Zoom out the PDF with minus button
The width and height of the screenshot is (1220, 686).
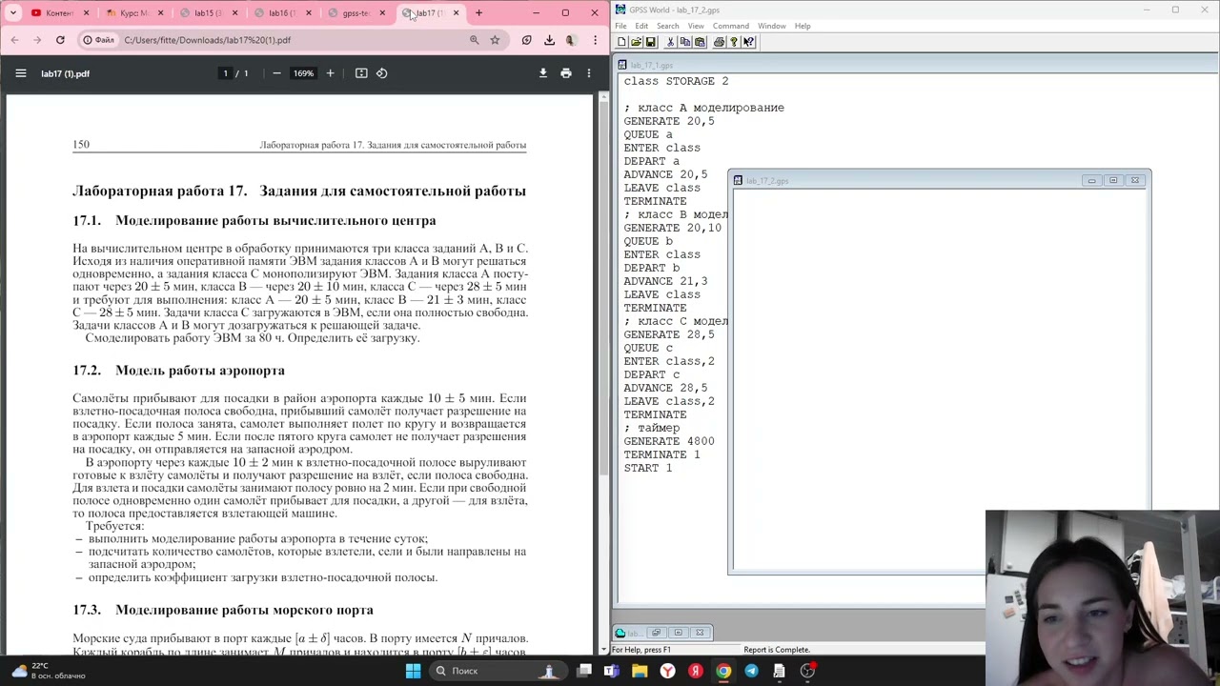pyautogui.click(x=276, y=73)
